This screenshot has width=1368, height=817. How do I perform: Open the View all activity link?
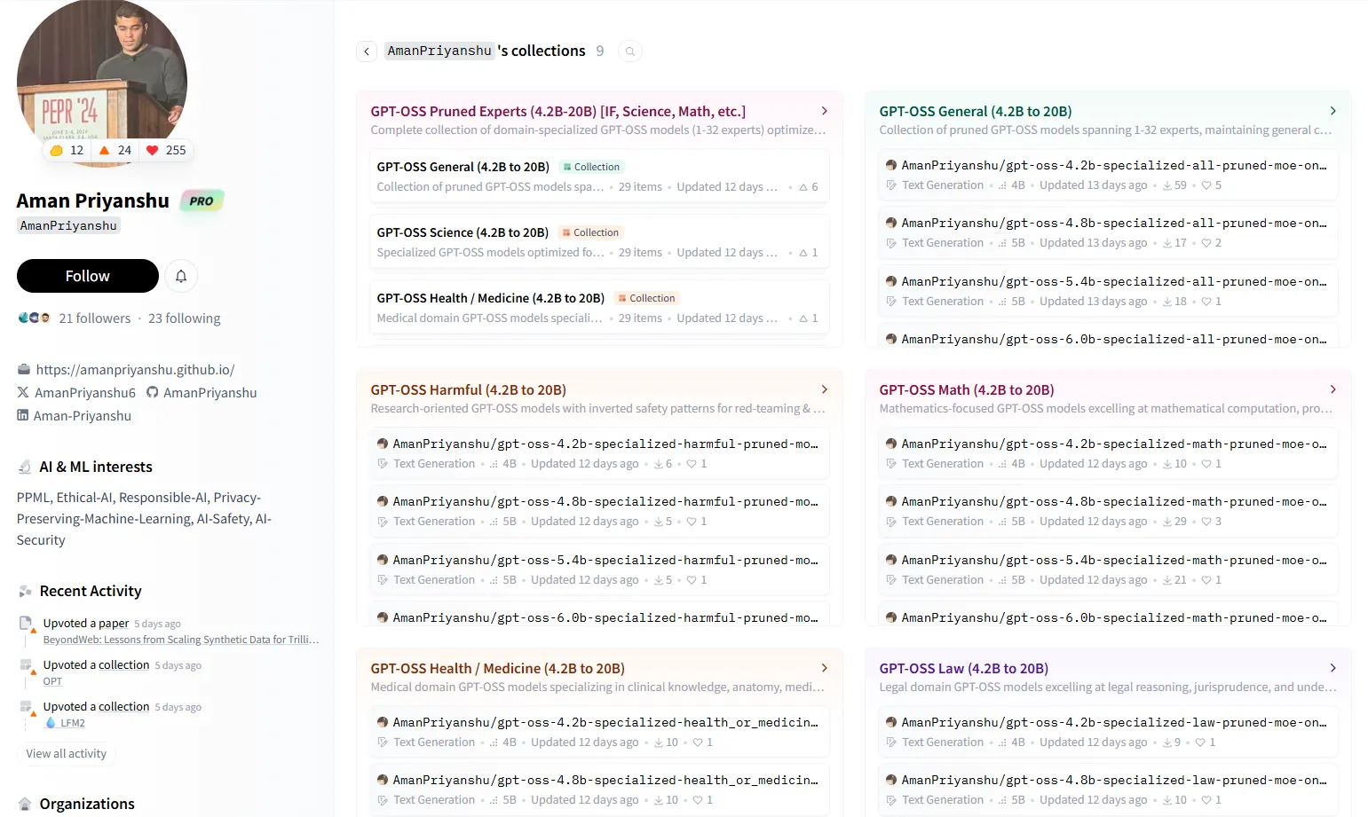66,752
